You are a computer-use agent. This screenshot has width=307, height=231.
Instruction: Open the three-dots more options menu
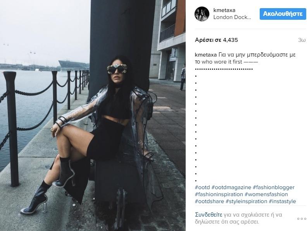[x=302, y=219]
